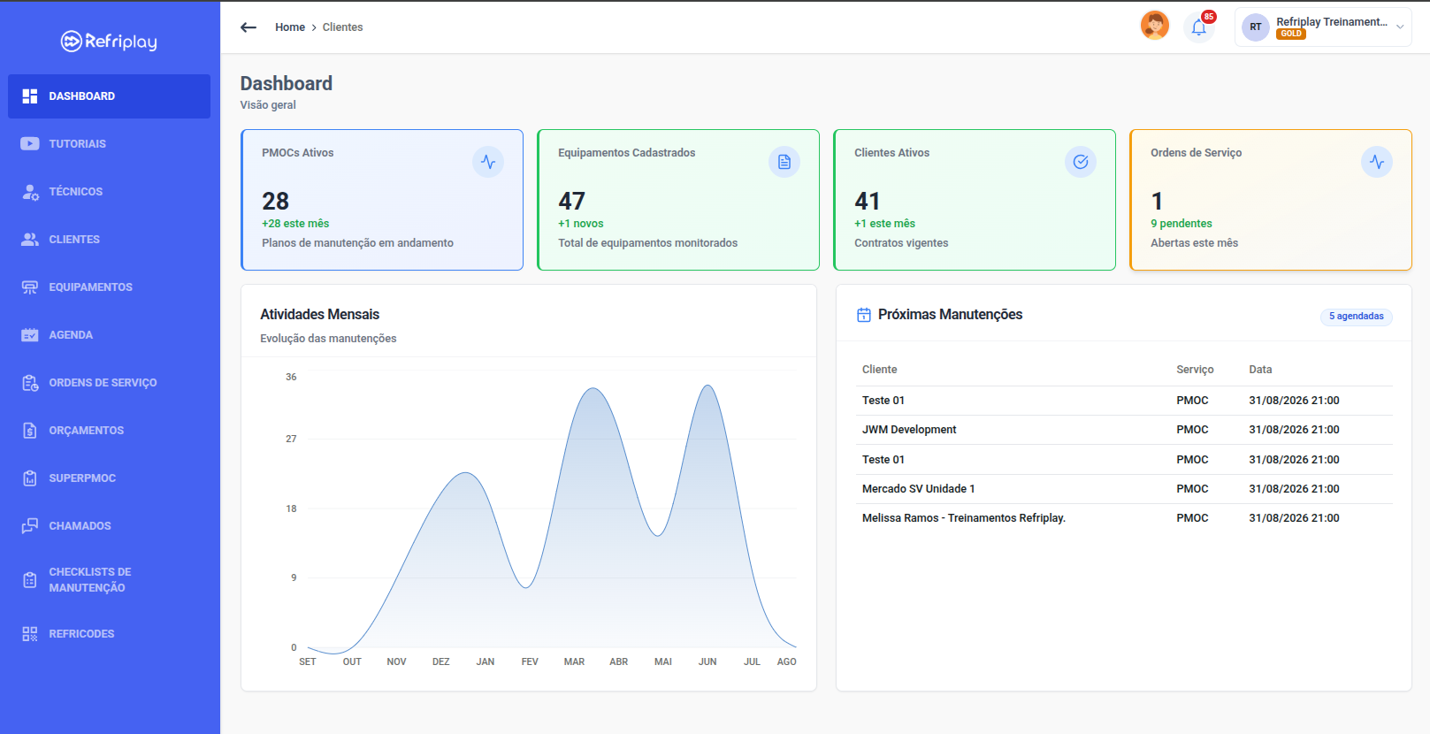The image size is (1430, 734).
Task: Click the Refriplay Treinament... account name
Action: pyautogui.click(x=1331, y=22)
